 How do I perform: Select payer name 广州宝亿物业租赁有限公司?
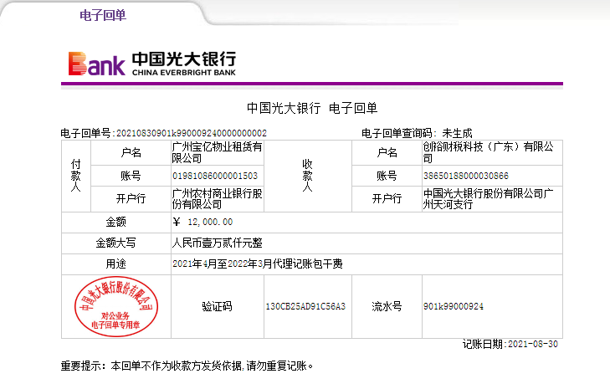tap(217, 152)
